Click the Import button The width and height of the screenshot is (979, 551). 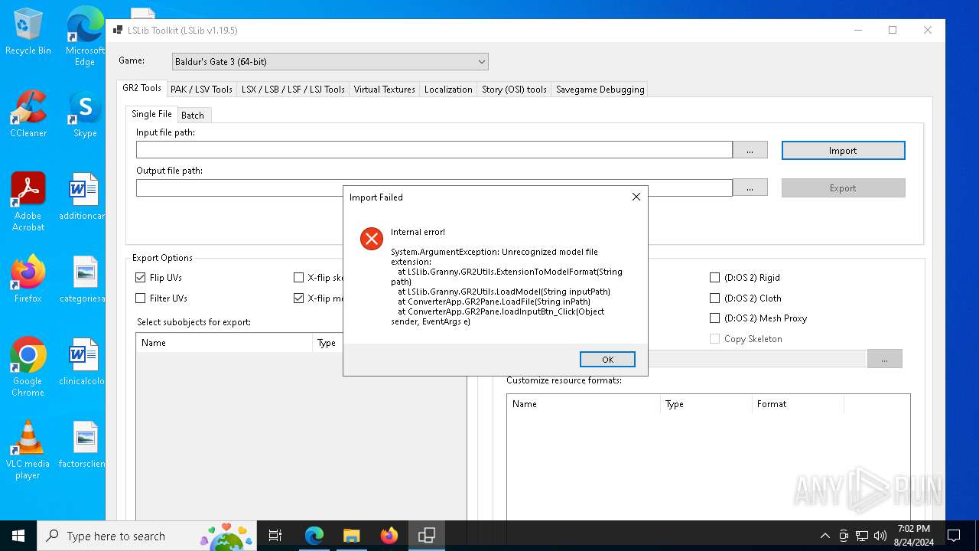[x=843, y=151]
